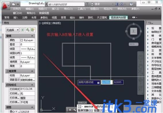163x113 pixels.
Task: Expand the 文字表格 item in Tangent panel
Action: click(x=148, y=58)
